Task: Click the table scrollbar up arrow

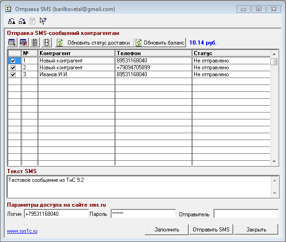Action: click(274, 54)
